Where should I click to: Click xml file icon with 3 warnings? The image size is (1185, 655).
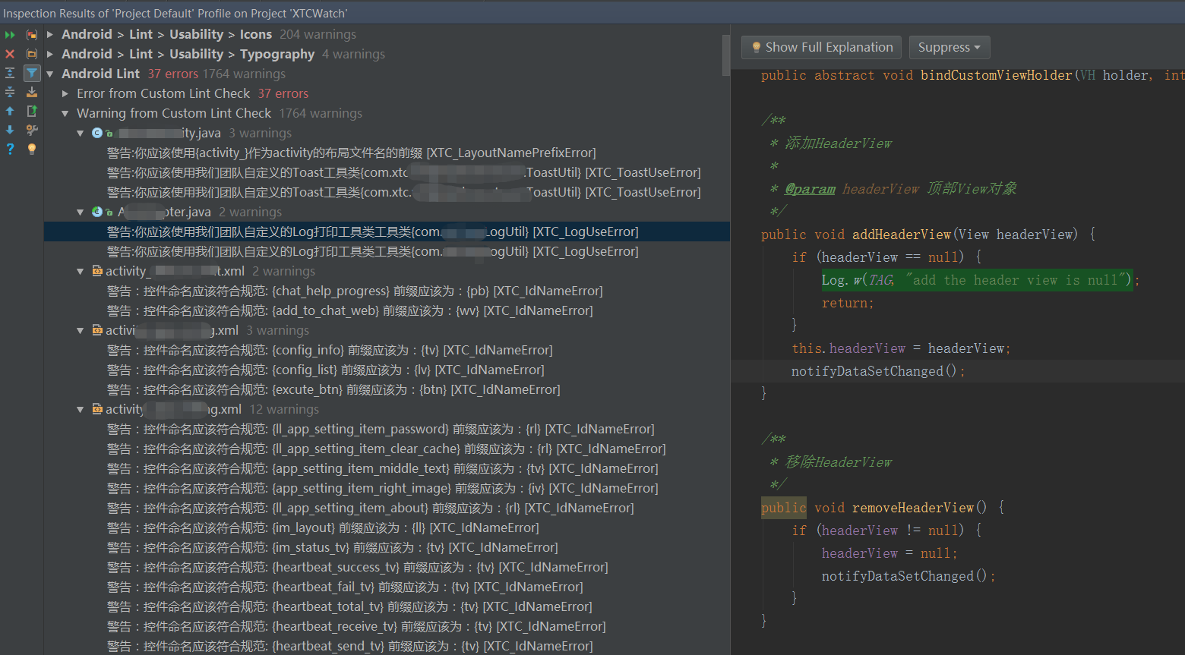[x=97, y=330]
